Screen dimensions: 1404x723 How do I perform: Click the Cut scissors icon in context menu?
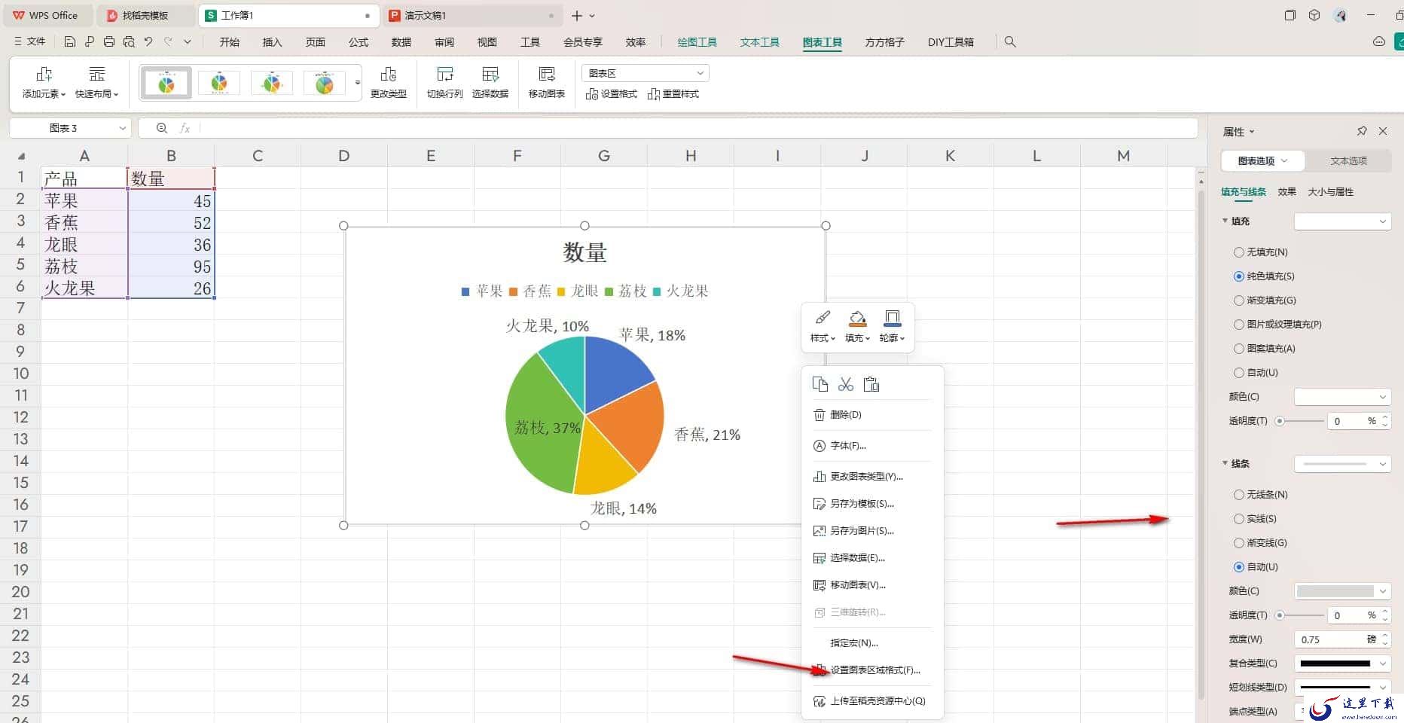click(846, 385)
